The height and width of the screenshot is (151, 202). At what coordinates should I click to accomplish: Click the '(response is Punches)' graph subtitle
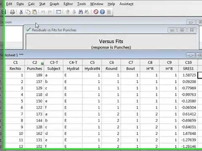point(111,47)
